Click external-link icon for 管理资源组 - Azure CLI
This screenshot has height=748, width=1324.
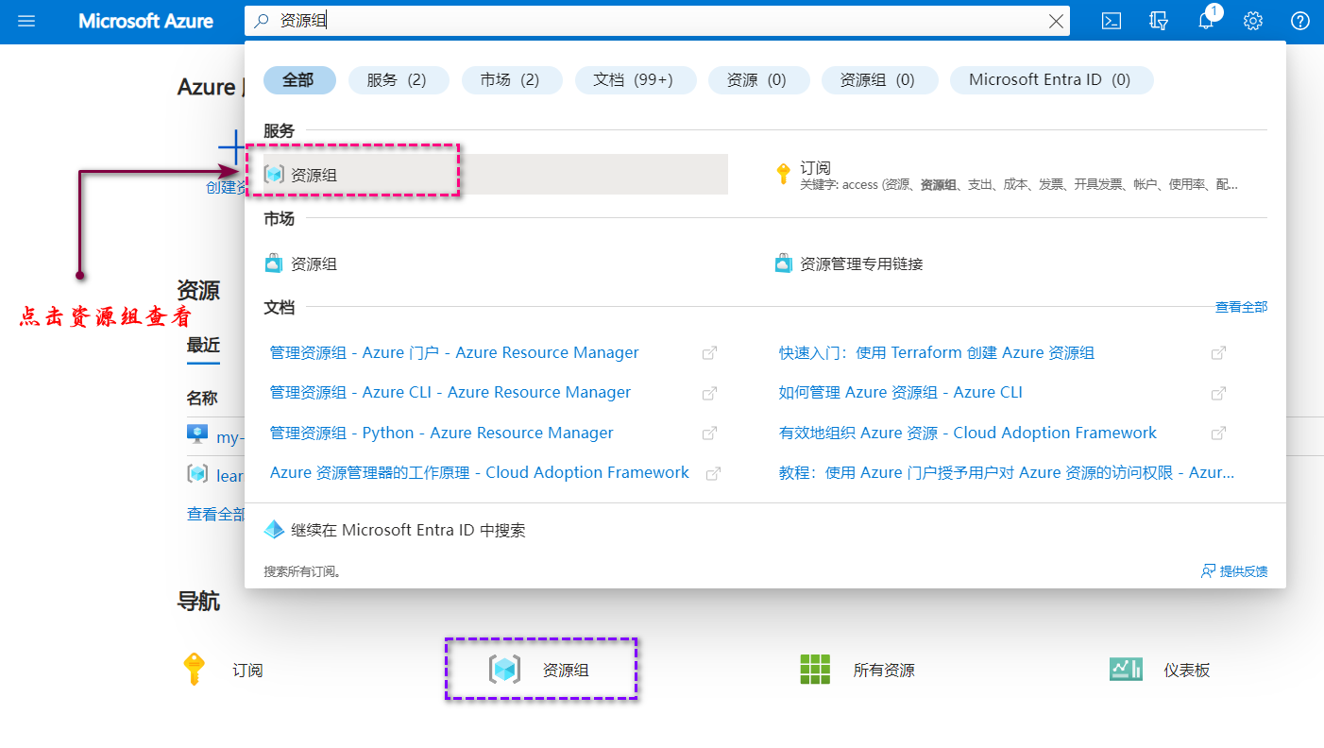709,393
